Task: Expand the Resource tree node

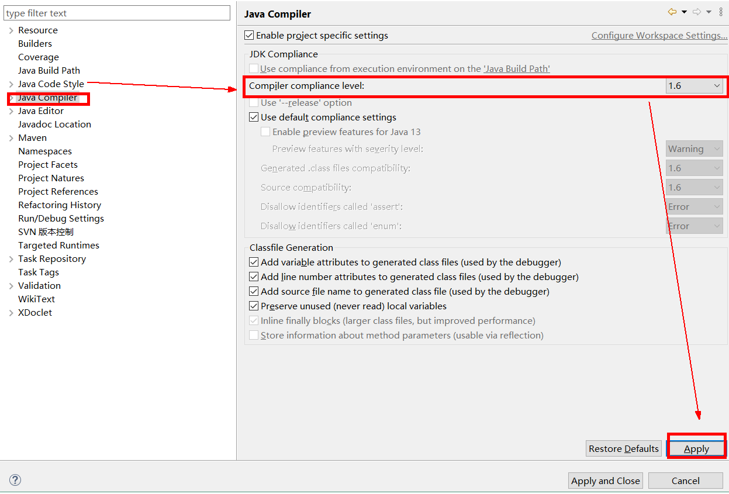Action: coord(11,30)
